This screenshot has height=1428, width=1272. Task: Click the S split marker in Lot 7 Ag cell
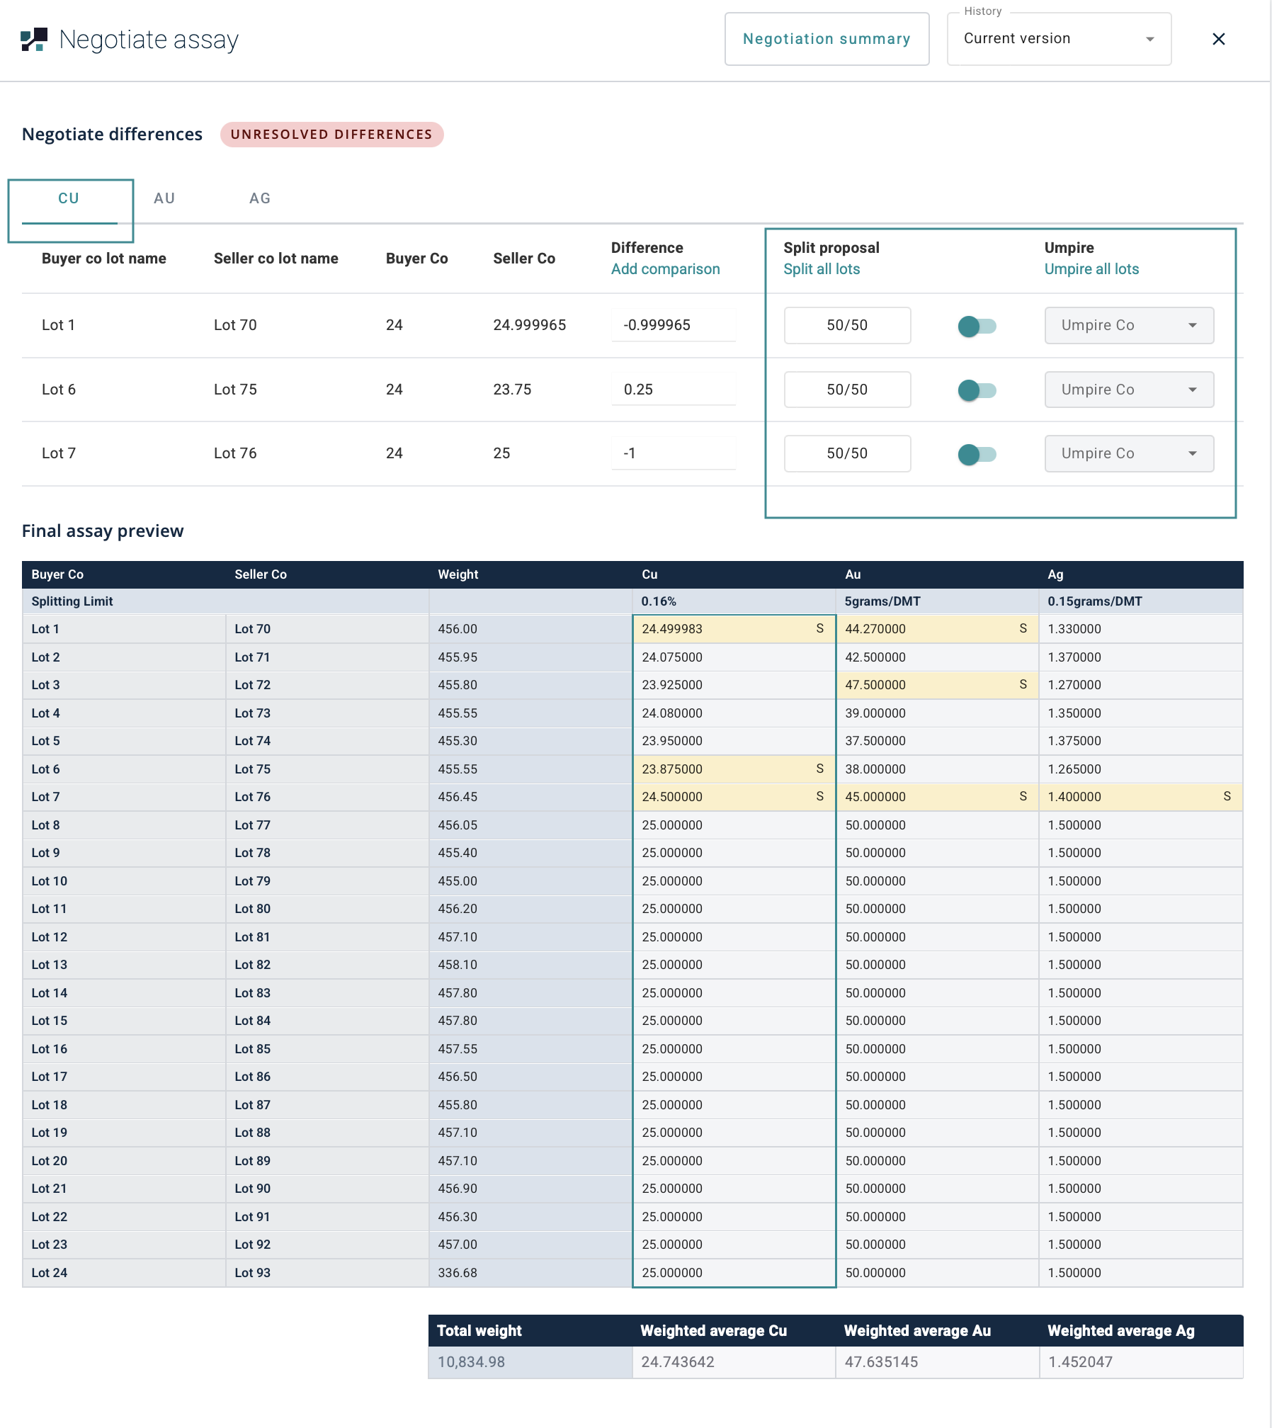click(x=1227, y=796)
